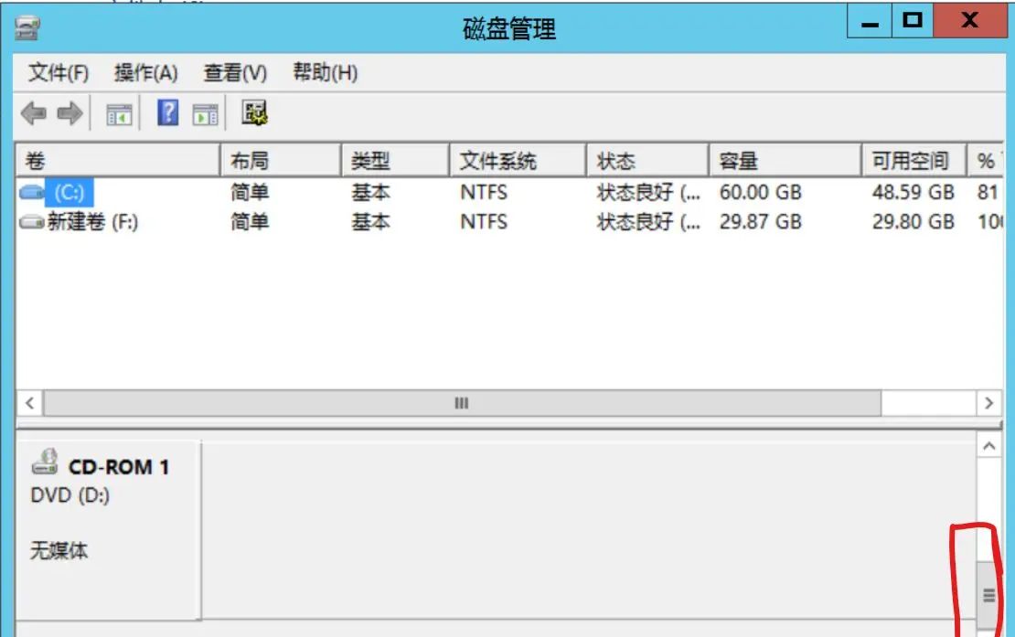Click the CD-ROM 1 disc icon
The height and width of the screenshot is (637, 1015).
46,462
